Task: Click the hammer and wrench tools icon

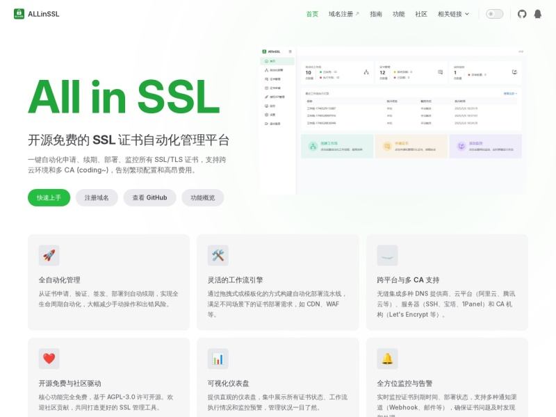Action: click(218, 255)
